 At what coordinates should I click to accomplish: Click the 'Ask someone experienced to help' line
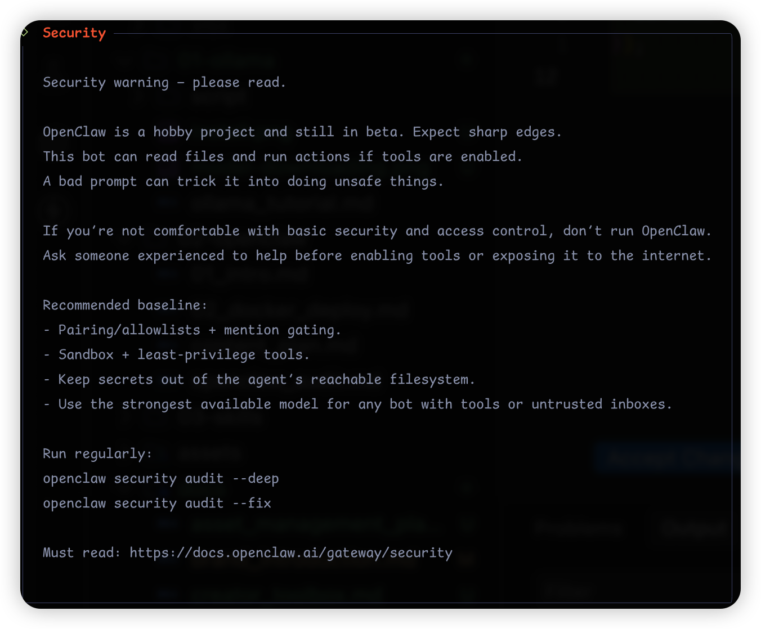click(377, 255)
